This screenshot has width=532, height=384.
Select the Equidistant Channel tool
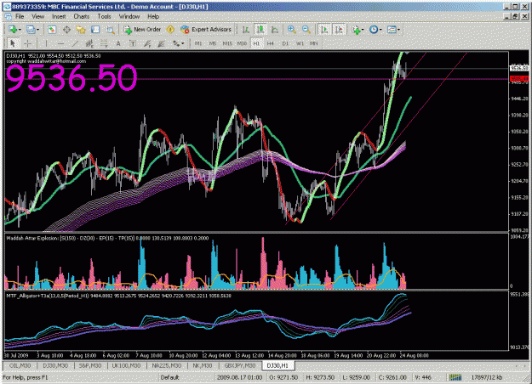point(89,43)
